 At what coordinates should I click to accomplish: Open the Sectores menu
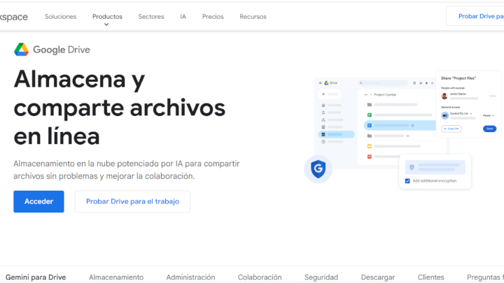pyautogui.click(x=151, y=17)
